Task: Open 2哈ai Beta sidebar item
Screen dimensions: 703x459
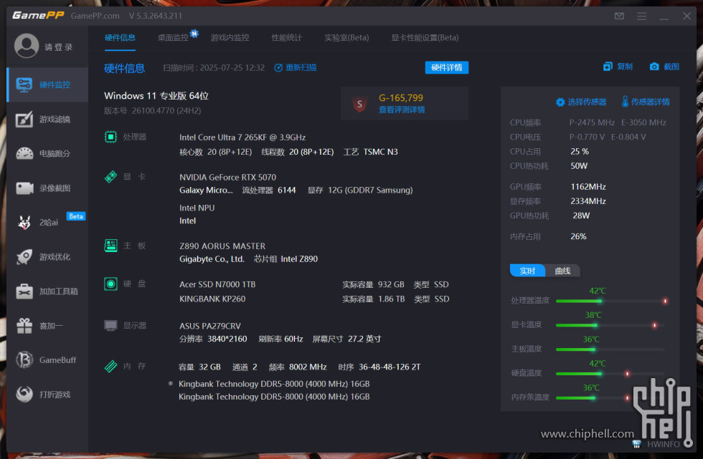Action: [x=47, y=223]
